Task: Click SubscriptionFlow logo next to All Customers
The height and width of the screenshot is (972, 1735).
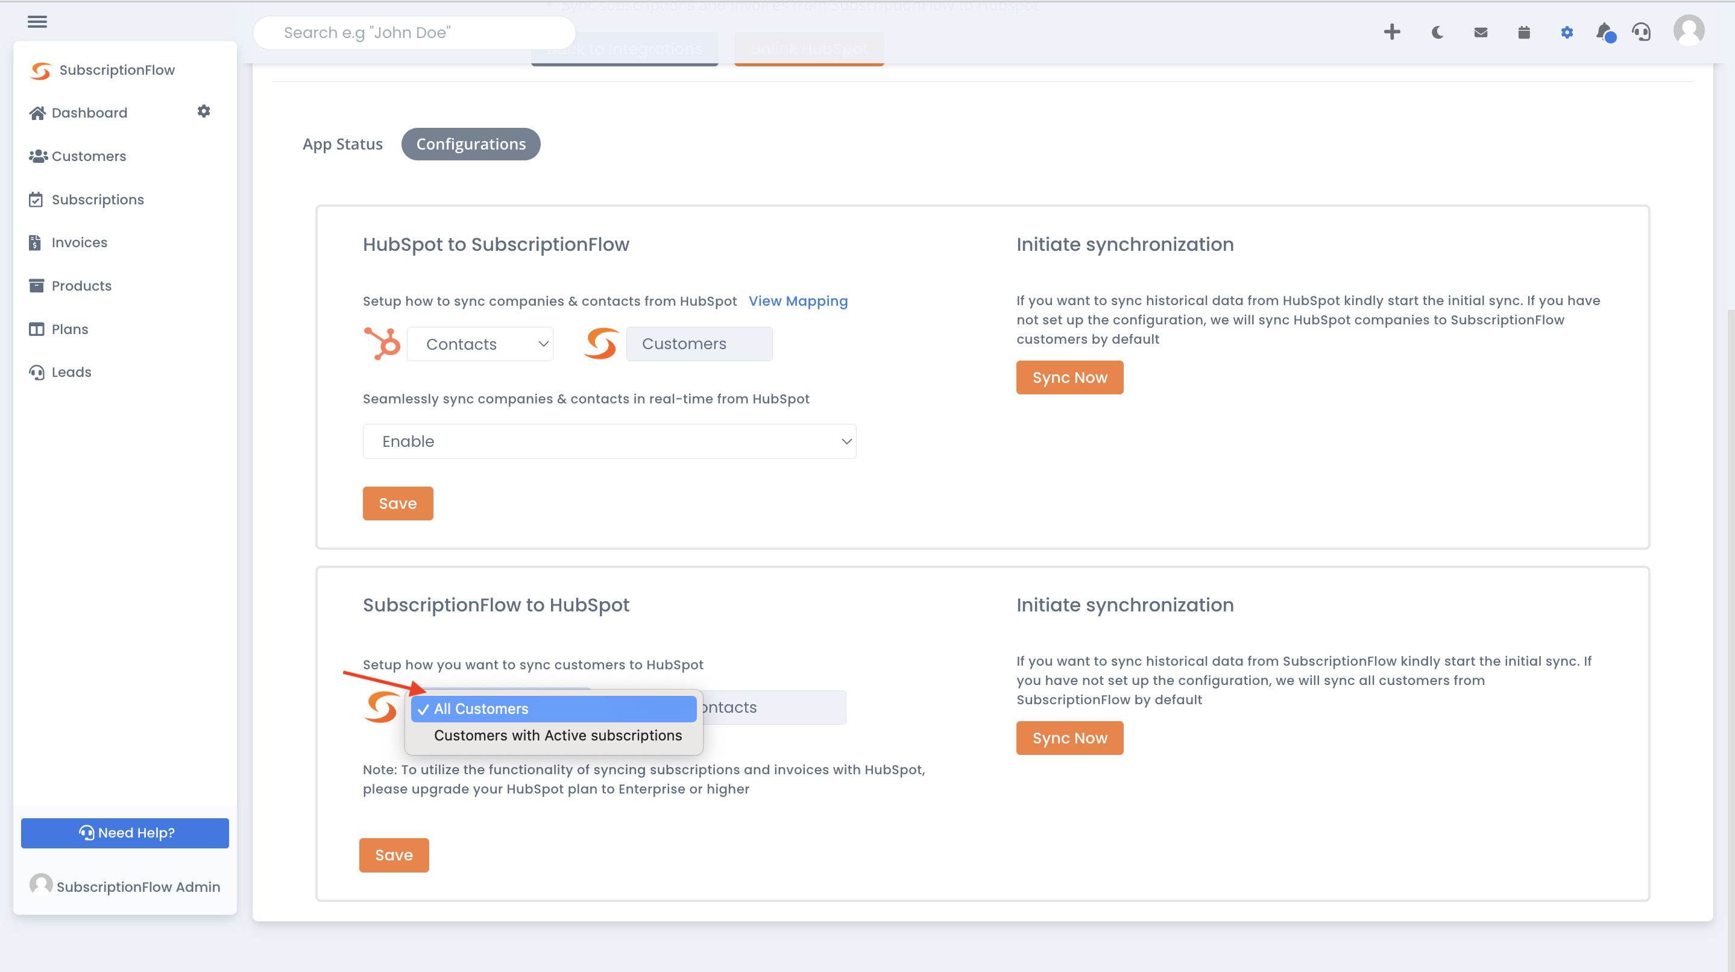Action: (x=380, y=707)
